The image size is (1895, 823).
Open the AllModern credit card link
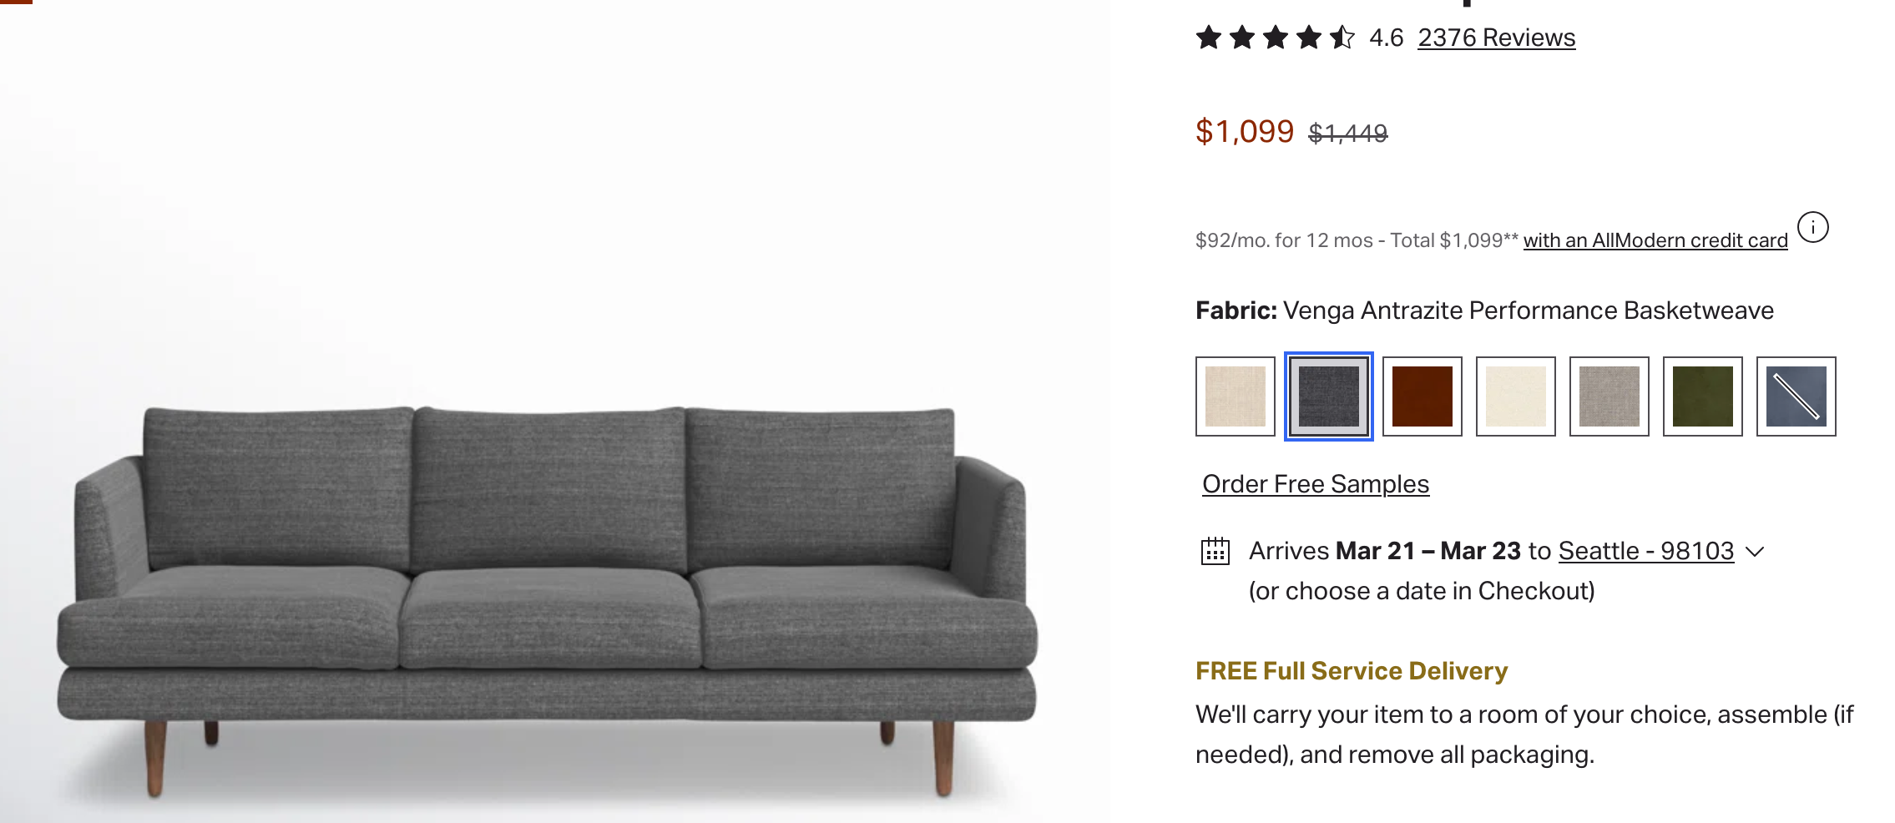[x=1655, y=240]
